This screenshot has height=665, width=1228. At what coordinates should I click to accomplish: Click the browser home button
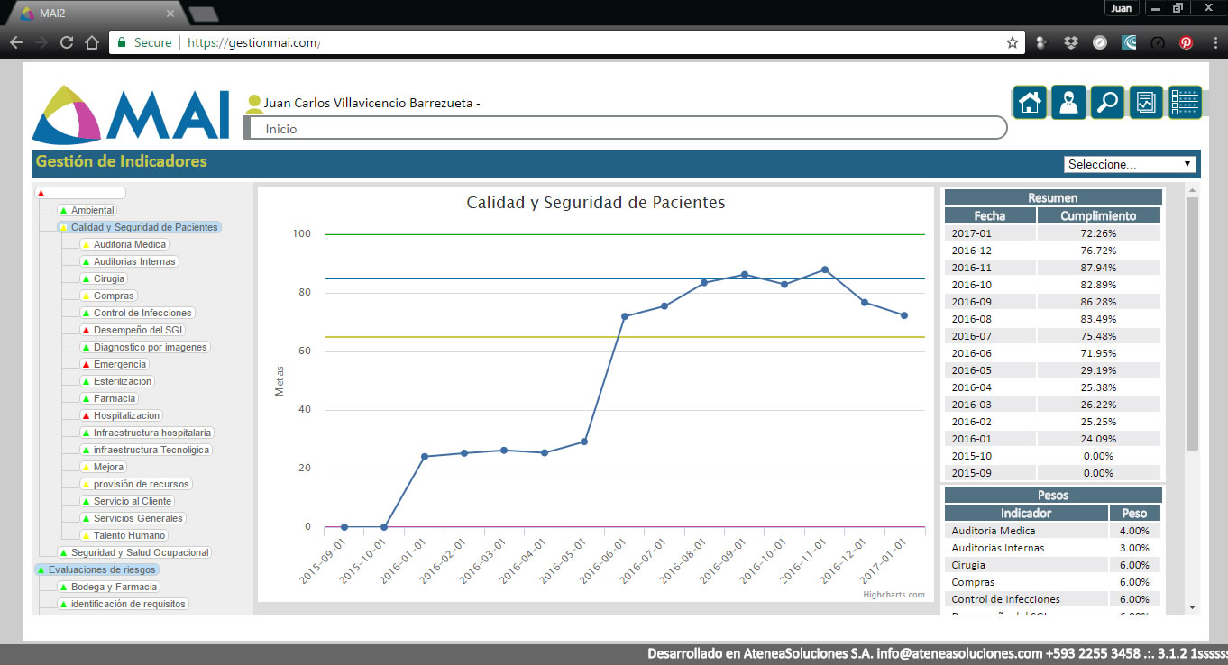(x=91, y=42)
